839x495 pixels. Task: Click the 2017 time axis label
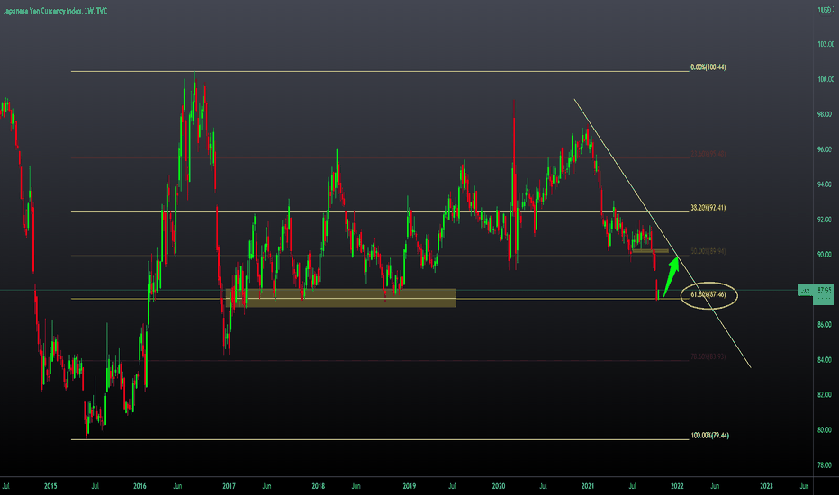click(229, 486)
